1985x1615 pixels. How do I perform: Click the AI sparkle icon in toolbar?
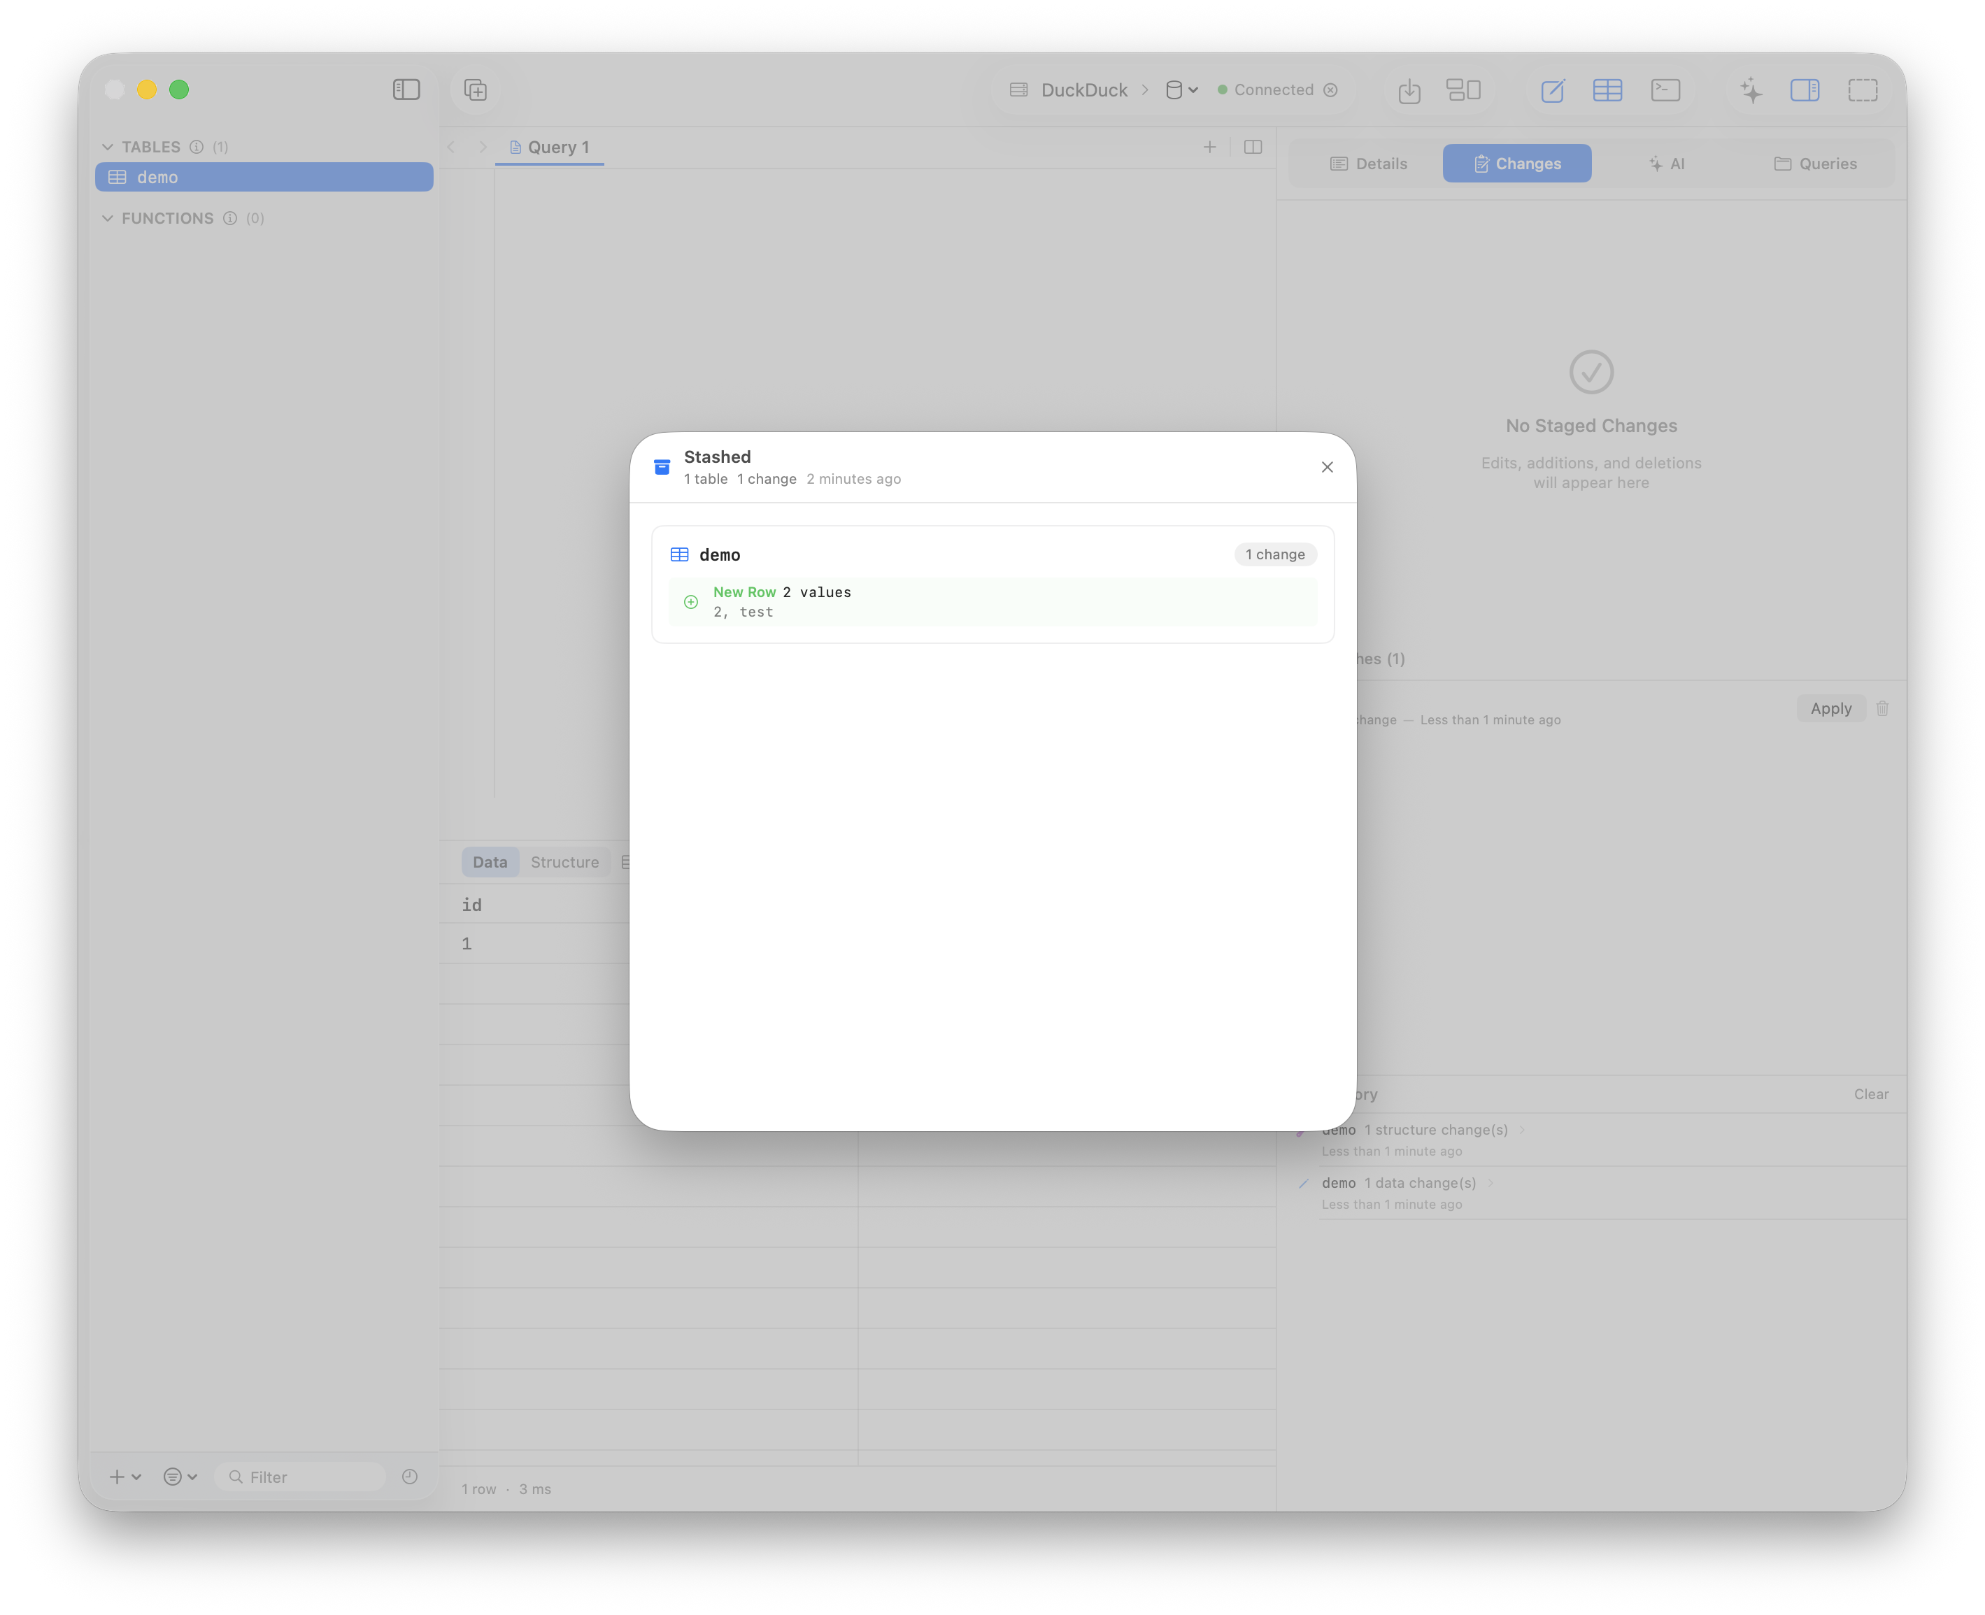[1751, 90]
